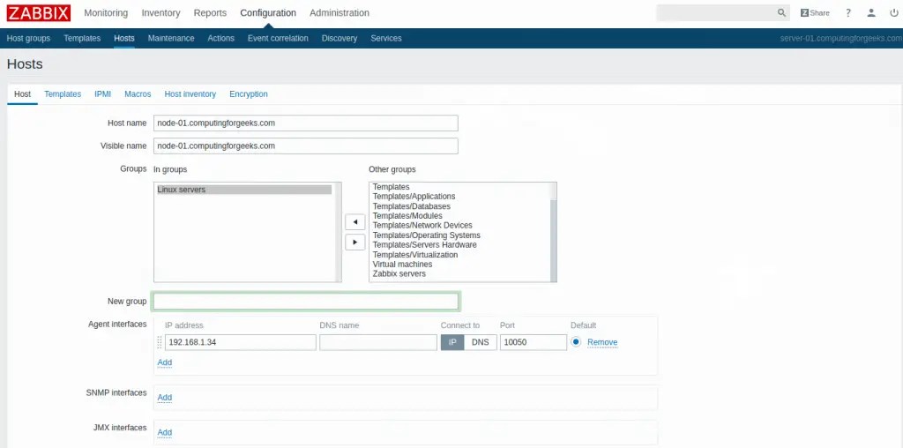Switch to the Host inventory tab
This screenshot has width=903, height=448.
[190, 93]
